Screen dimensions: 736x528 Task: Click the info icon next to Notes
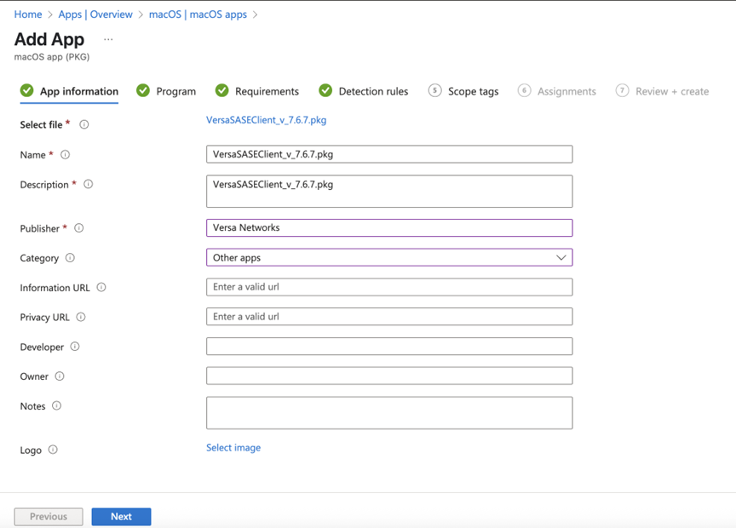point(57,405)
